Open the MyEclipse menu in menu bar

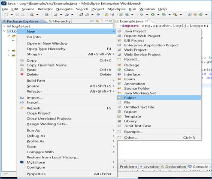click(x=116, y=9)
